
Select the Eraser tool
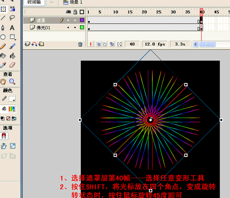click(12, 65)
